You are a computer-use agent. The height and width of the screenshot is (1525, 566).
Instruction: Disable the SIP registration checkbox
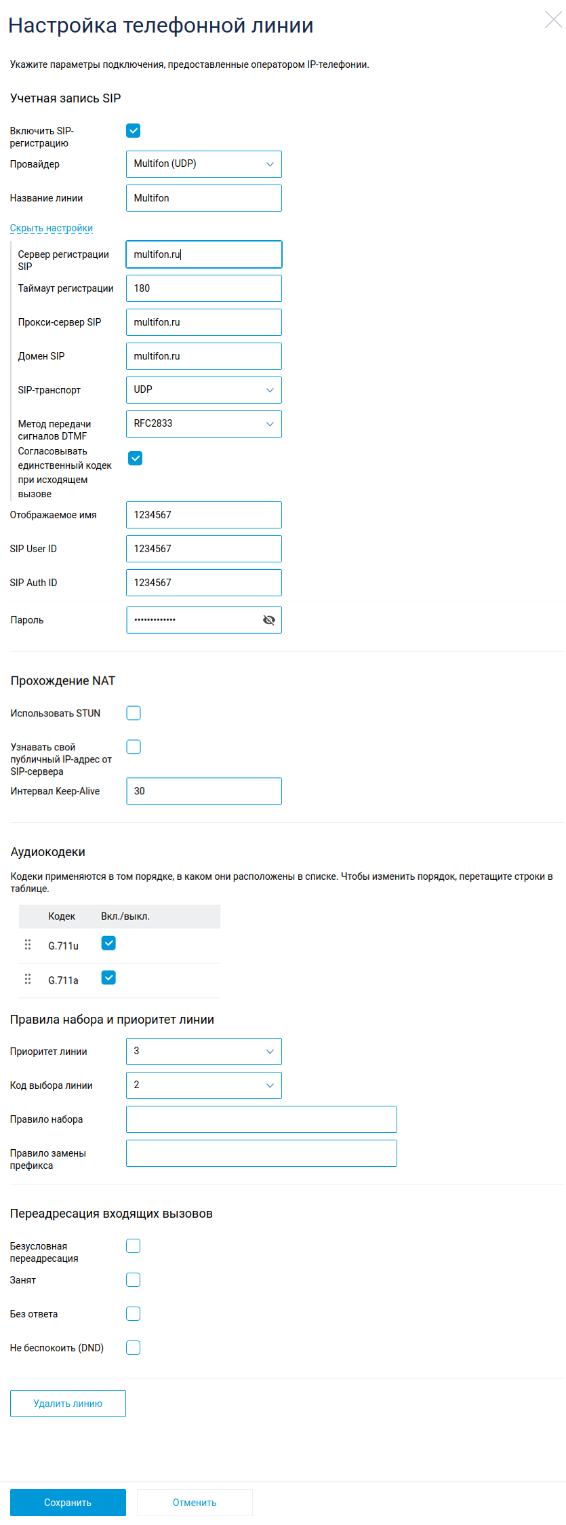click(x=134, y=131)
